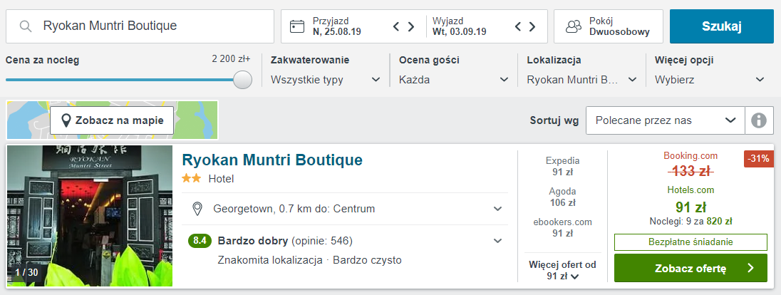The image size is (781, 295).
Task: Expand the Bardzo dobry rating details
Action: point(497,241)
